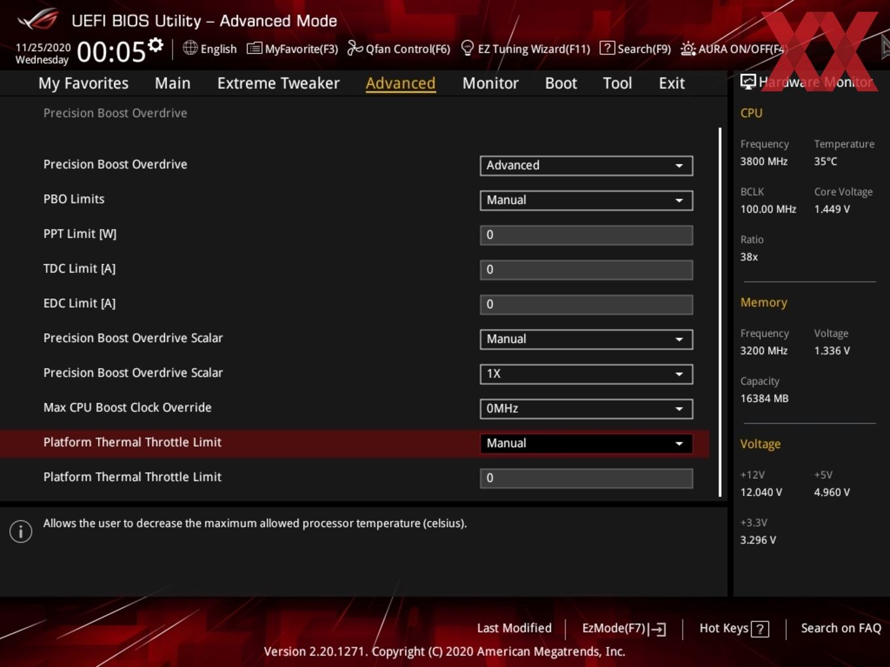Click the PPT Limit [W] input field
This screenshot has width=890, height=667.
click(x=586, y=235)
